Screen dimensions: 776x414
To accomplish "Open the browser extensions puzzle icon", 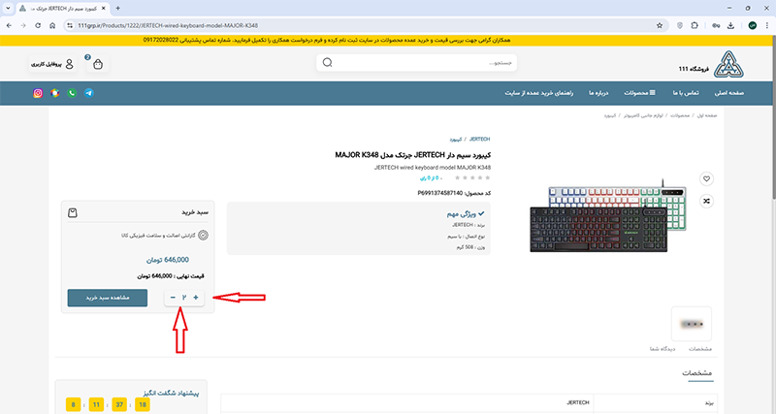I will point(695,26).
